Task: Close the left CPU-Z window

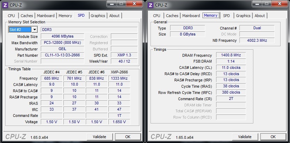Action: click(135, 3)
